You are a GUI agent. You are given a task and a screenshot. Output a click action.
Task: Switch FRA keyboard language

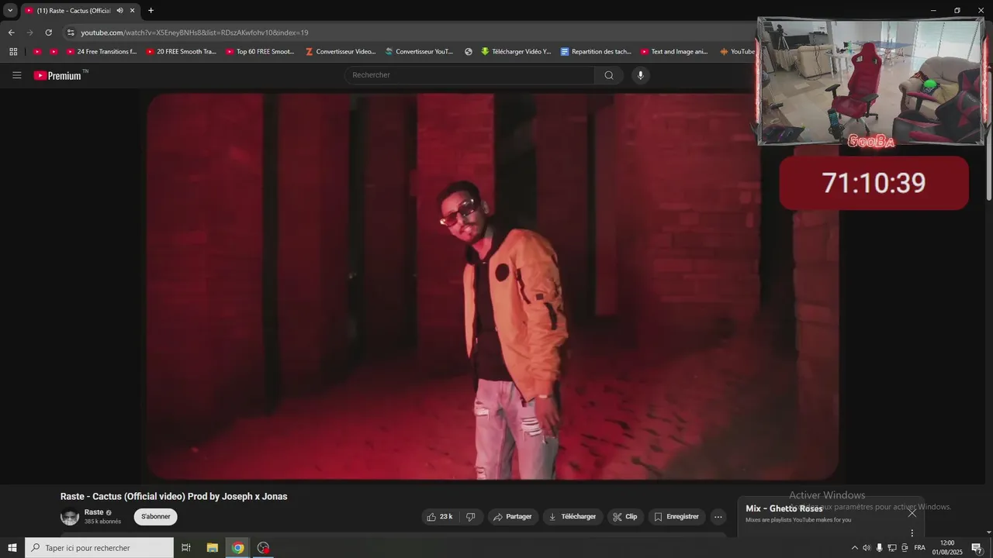click(919, 548)
